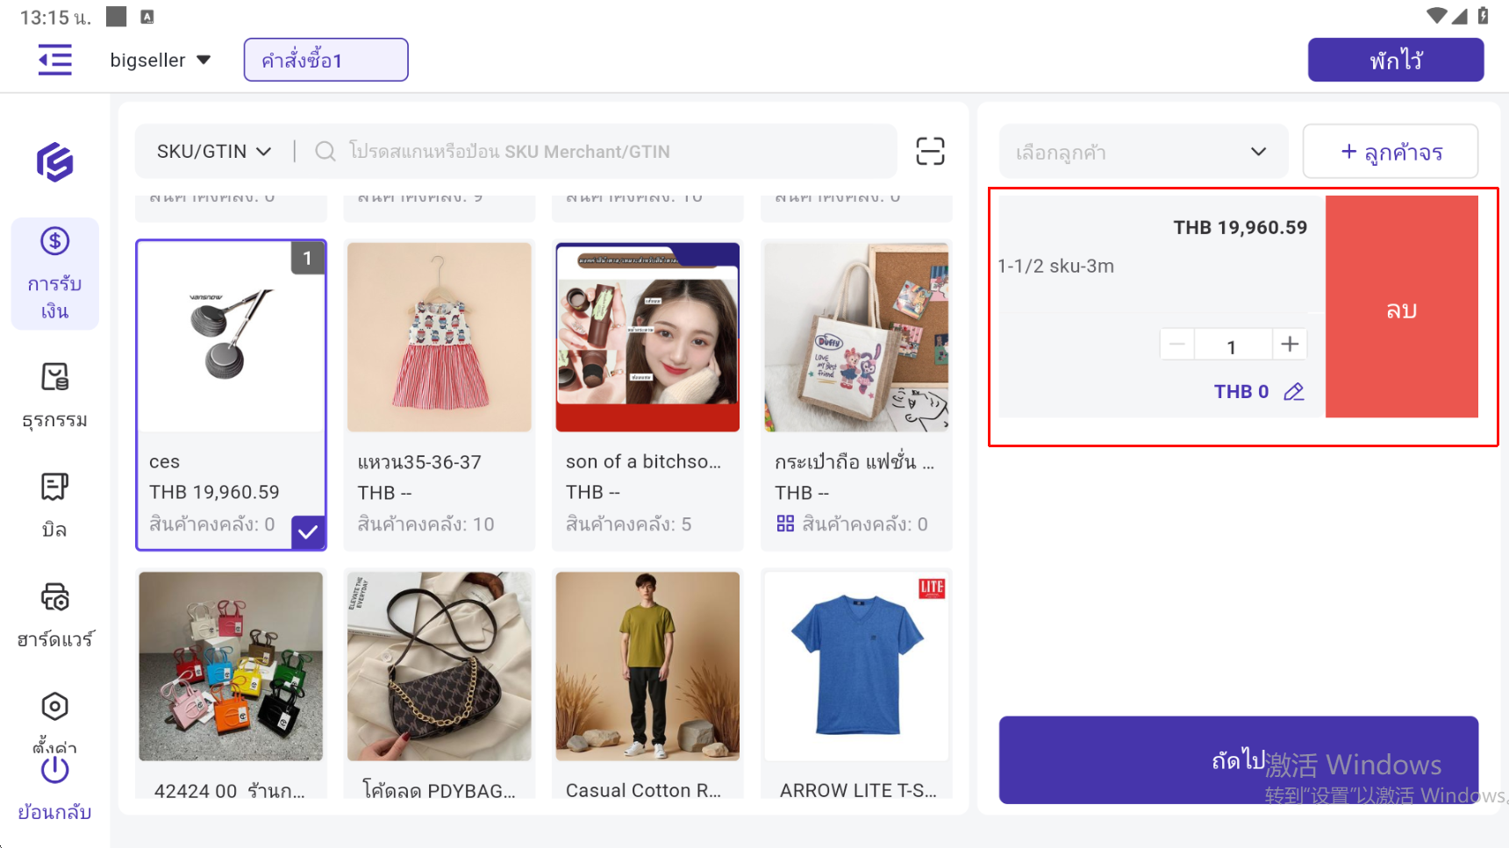
Task: Open the barcode scan icon
Action: click(x=930, y=151)
